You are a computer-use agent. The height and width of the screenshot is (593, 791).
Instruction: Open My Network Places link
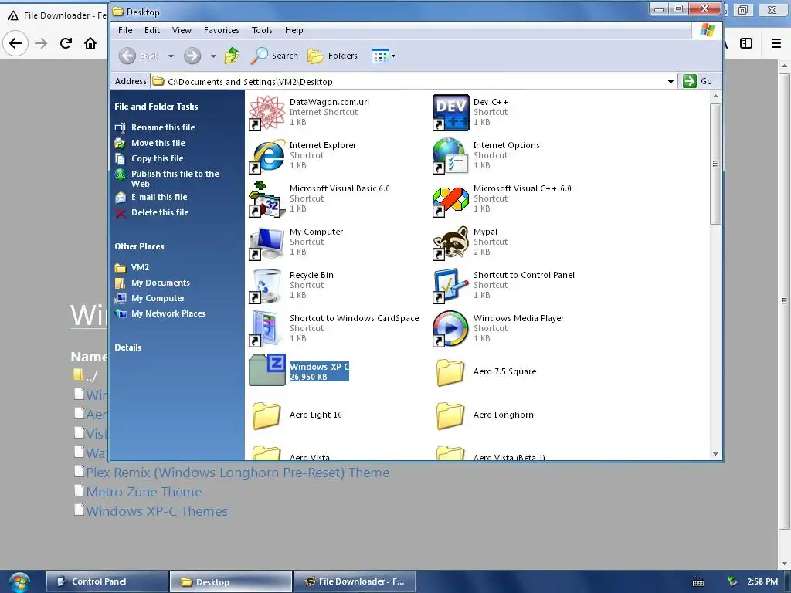tap(168, 313)
